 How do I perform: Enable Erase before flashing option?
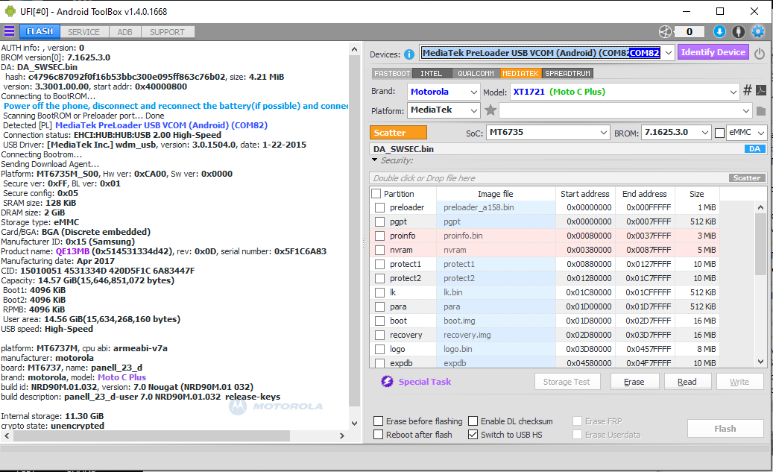(x=378, y=421)
